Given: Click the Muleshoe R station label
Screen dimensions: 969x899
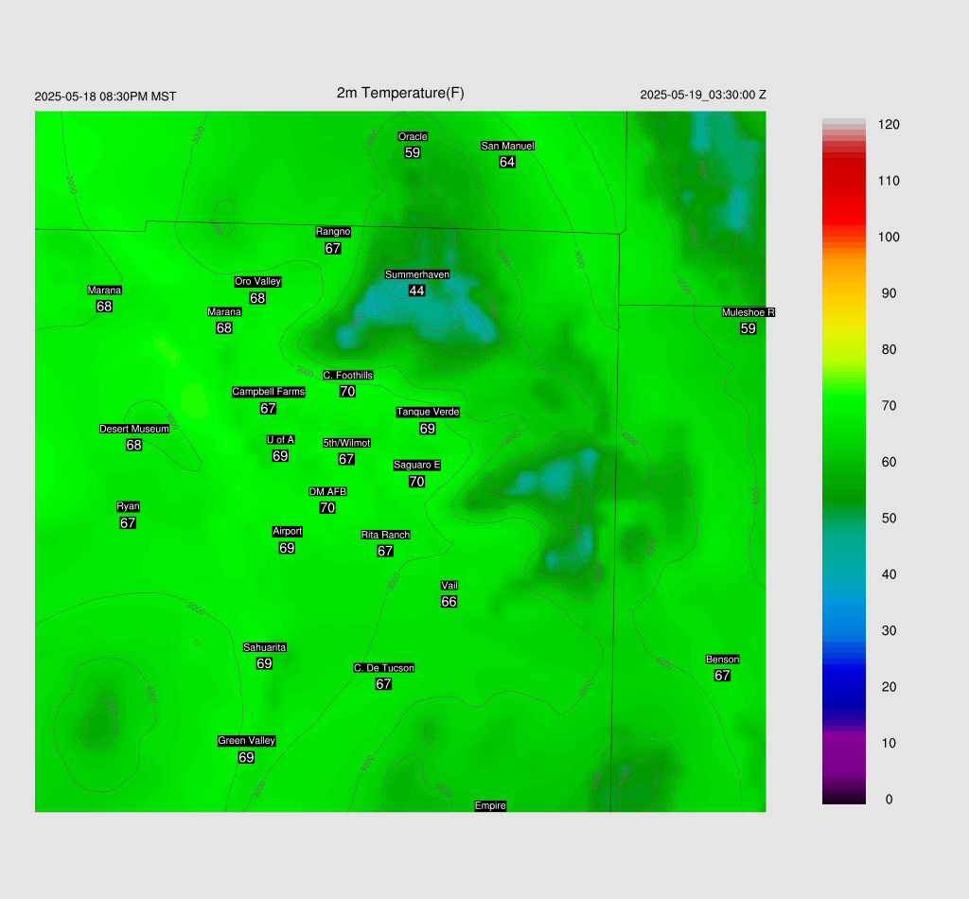Looking at the screenshot, I should pyautogui.click(x=748, y=312).
